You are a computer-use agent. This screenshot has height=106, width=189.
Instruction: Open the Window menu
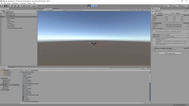tap(30, 3)
